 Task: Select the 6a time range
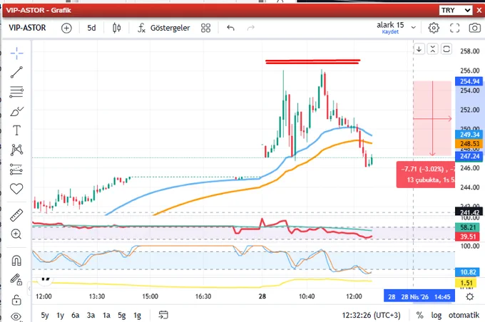75,315
